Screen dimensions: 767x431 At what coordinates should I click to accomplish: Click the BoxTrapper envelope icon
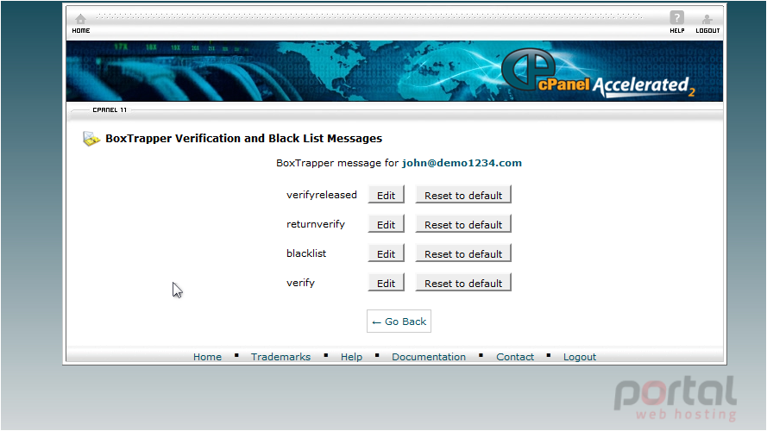[91, 139]
